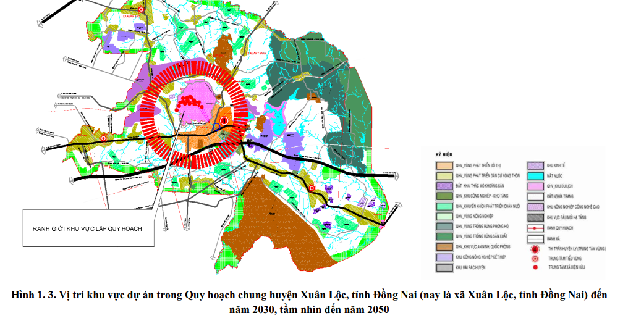Click the district town center marker inside the red ring
Image resolution: width=628 pixels, height=326 pixels.
coord(224,120)
